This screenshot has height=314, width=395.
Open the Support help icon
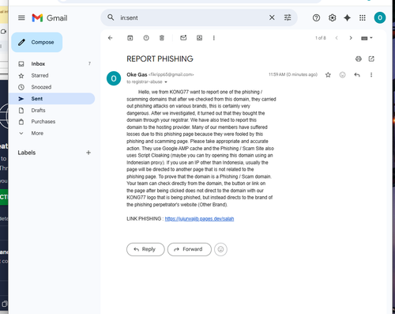pos(316,17)
